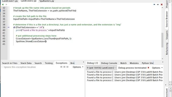Open the Snippets side panel
The image size is (172, 97).
(167, 35)
